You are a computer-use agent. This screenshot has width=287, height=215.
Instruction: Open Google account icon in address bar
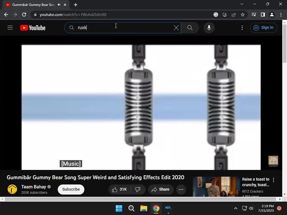pos(216,15)
